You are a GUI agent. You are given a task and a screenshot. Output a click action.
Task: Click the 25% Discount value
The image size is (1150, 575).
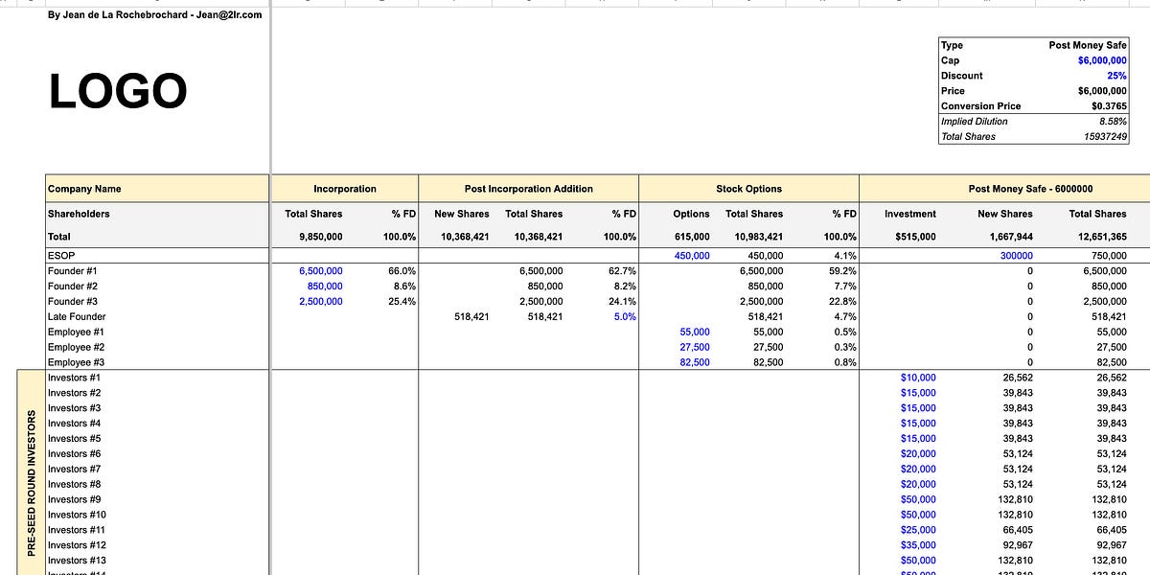coord(1117,76)
